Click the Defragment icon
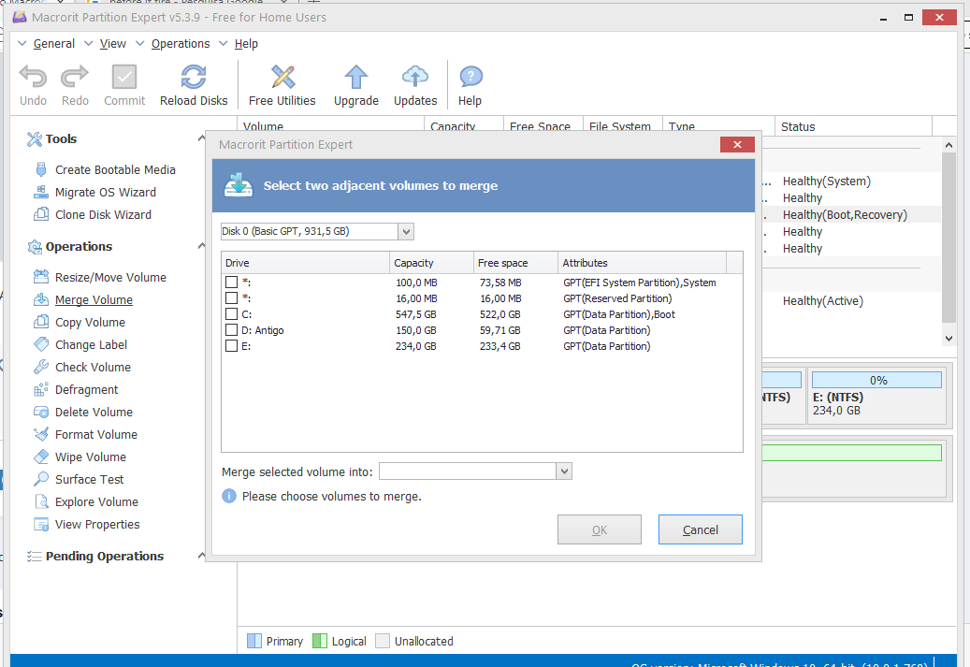The width and height of the screenshot is (970, 667). (41, 389)
